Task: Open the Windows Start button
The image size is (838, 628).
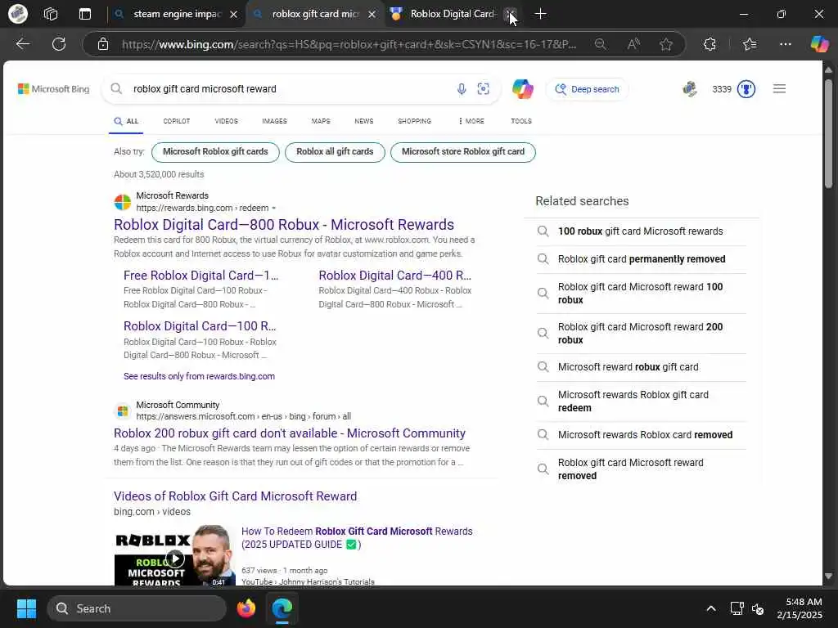Action: click(x=26, y=608)
